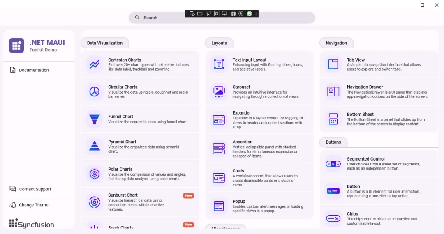Viewport: 444px width, 234px height.
Task: Open Tab View icon
Action: (333, 64)
